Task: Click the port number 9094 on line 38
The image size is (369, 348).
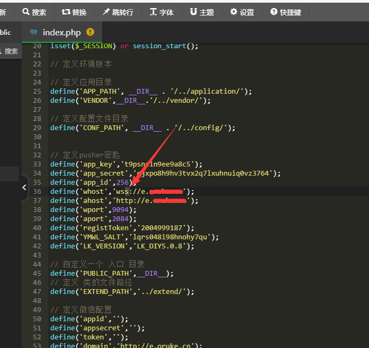Action: tap(121, 210)
